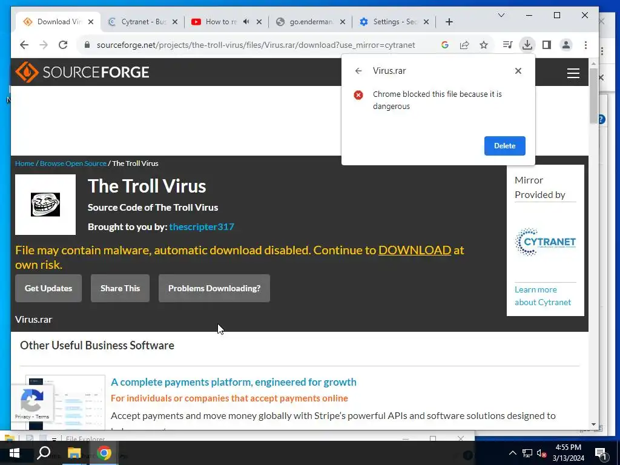620x465 pixels.
Task: Click the padlock site info icon
Action: click(87, 45)
